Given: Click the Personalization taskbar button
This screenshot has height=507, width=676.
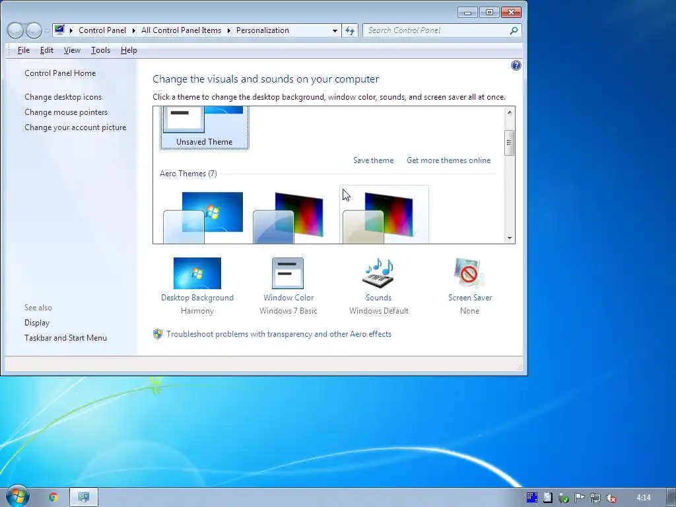Looking at the screenshot, I should click(x=84, y=497).
